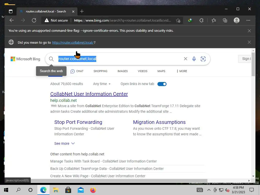This screenshot has width=260, height=195.
Task: Open Cortana circle icon on taskbar
Action: pyautogui.click(x=30, y=190)
